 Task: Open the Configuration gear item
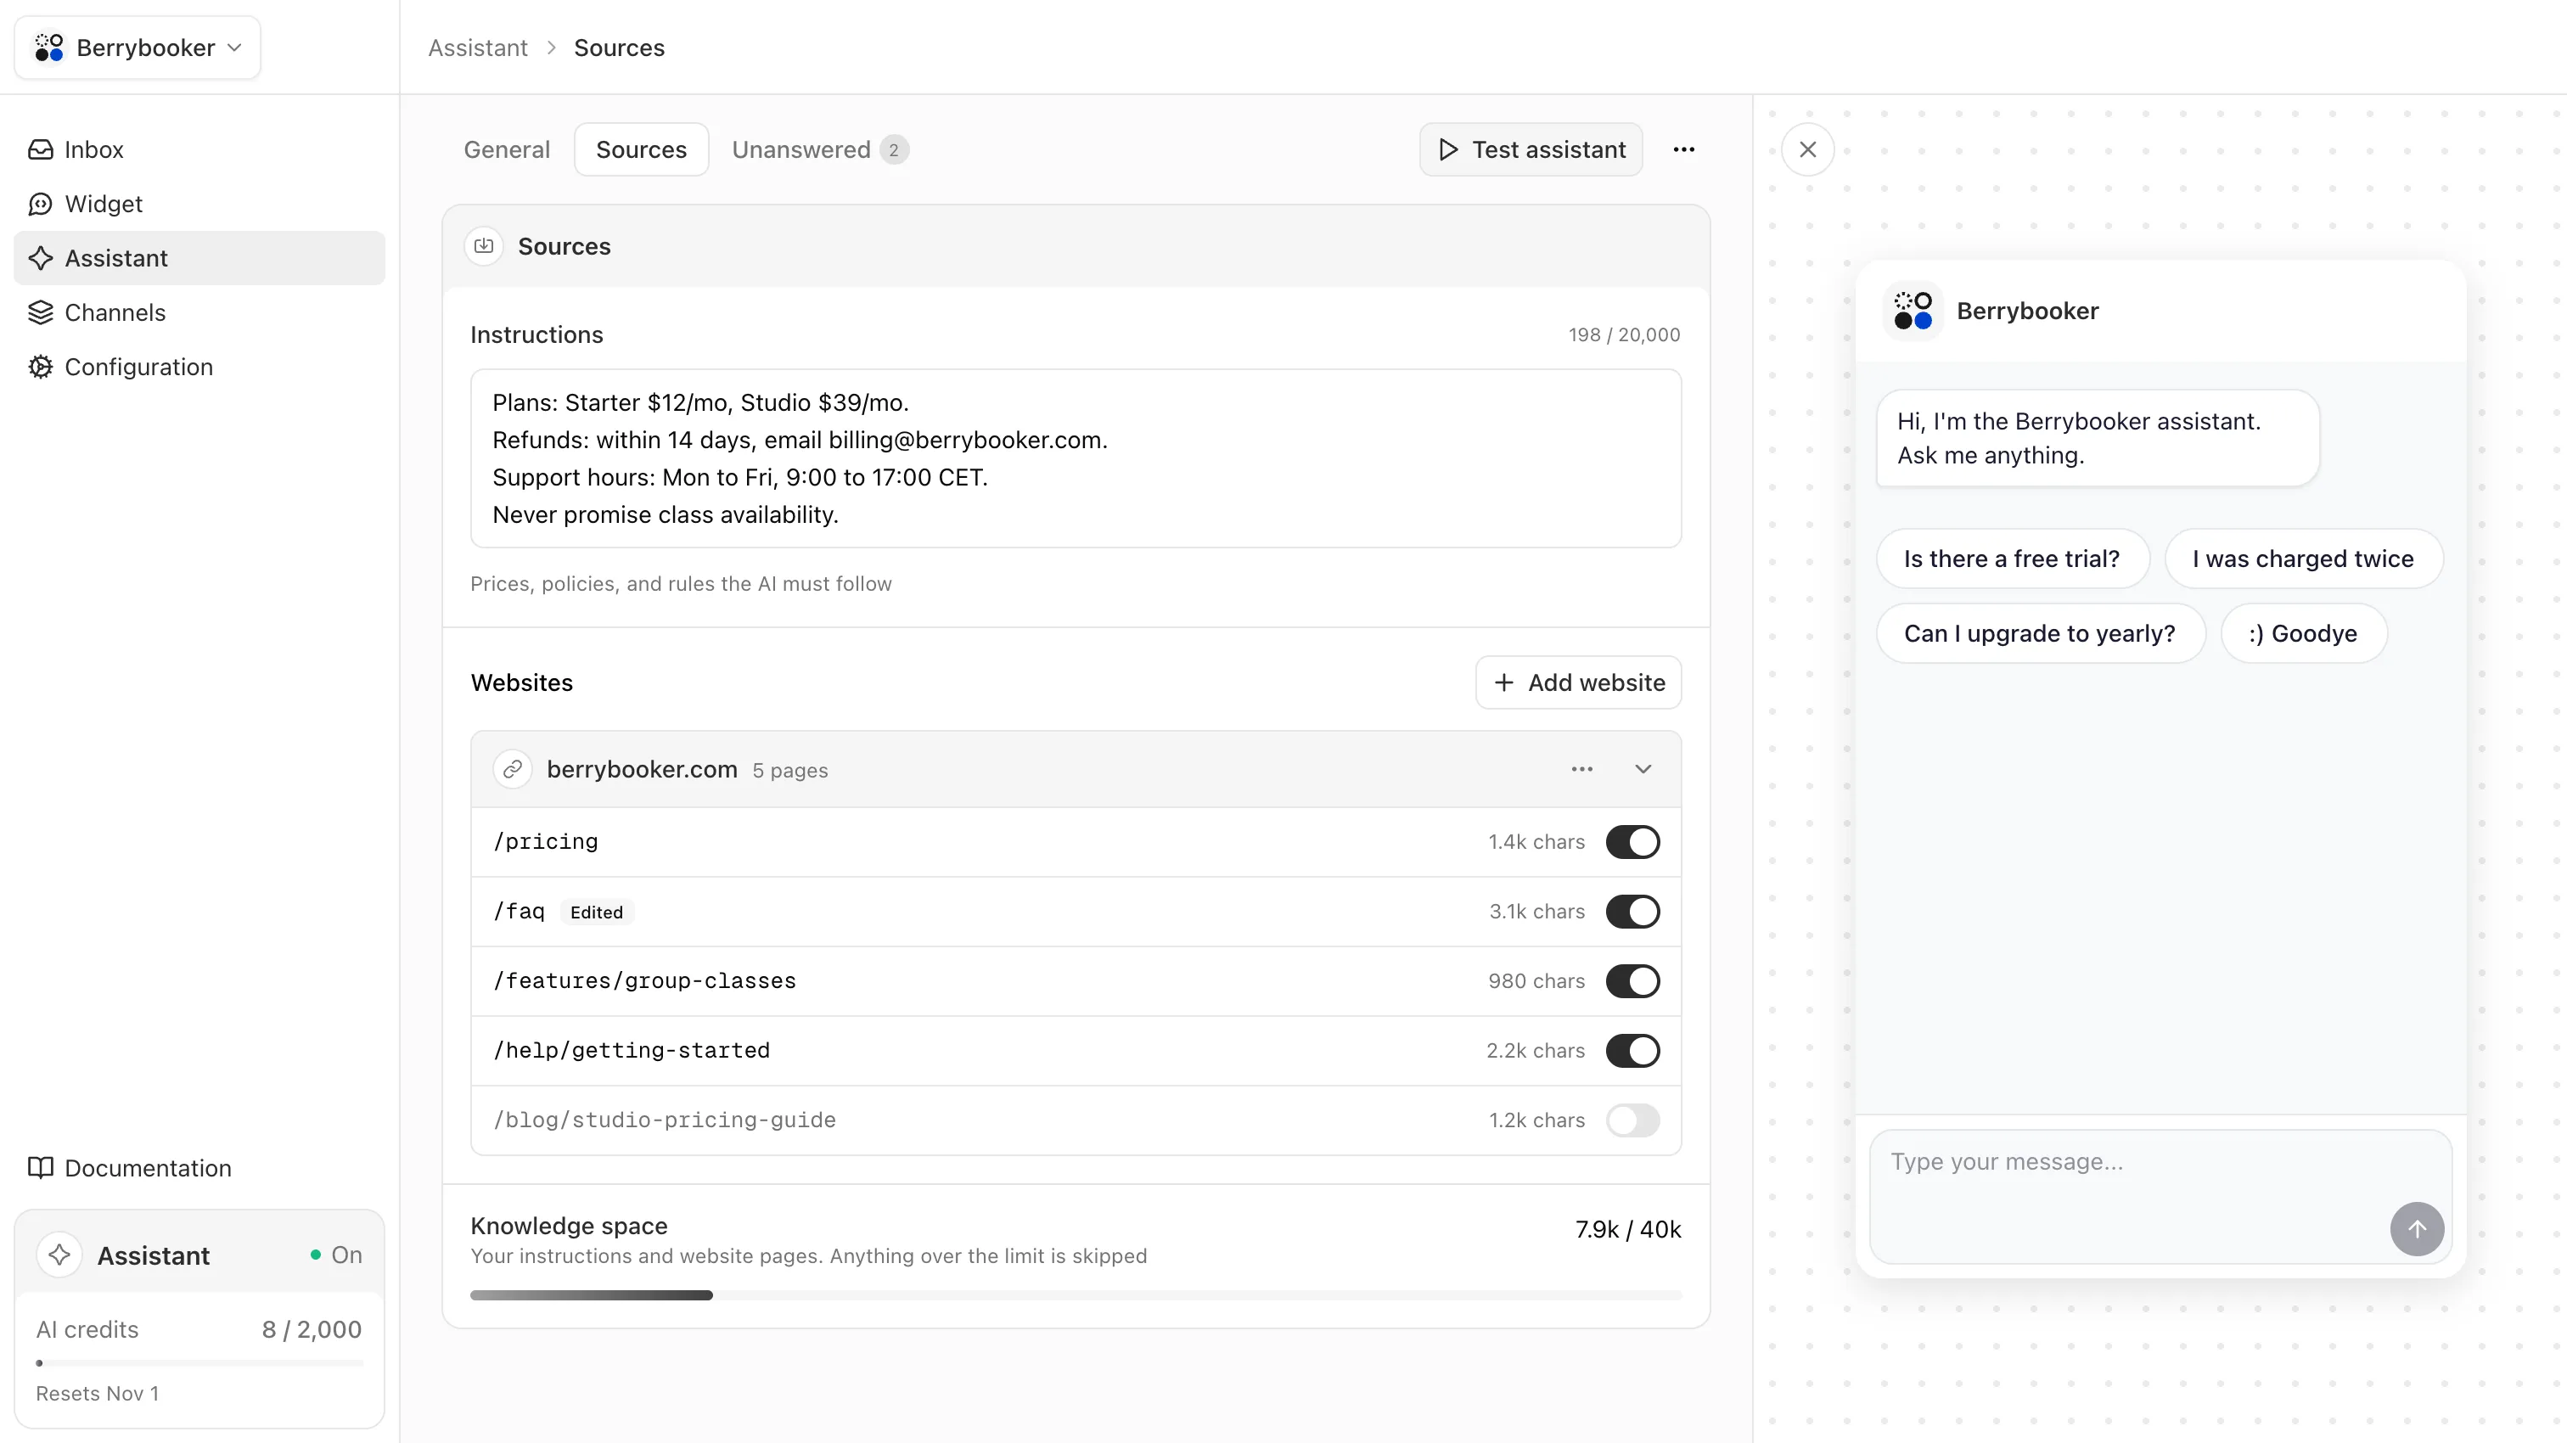coord(199,367)
